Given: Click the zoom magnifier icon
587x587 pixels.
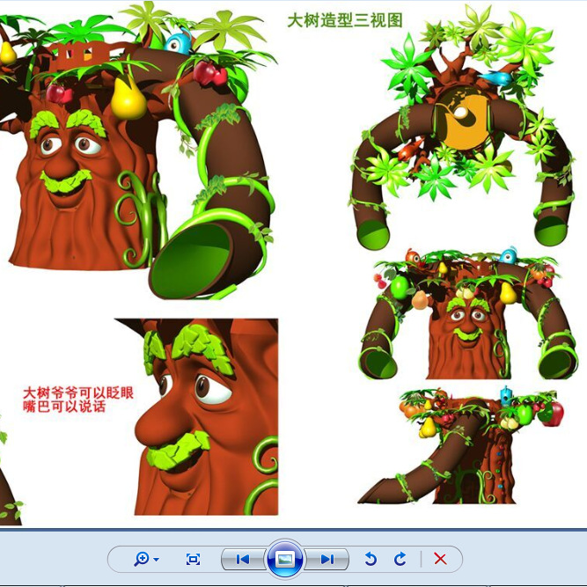Looking at the screenshot, I should (142, 560).
